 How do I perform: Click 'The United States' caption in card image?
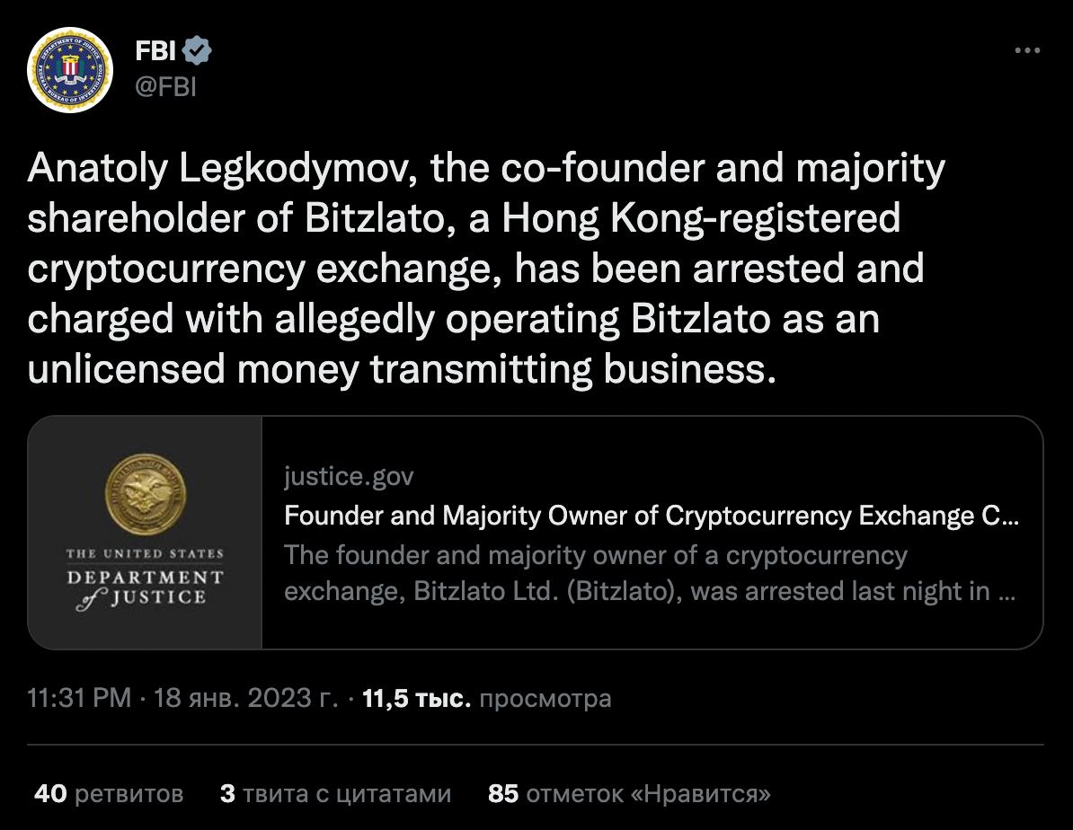click(145, 553)
